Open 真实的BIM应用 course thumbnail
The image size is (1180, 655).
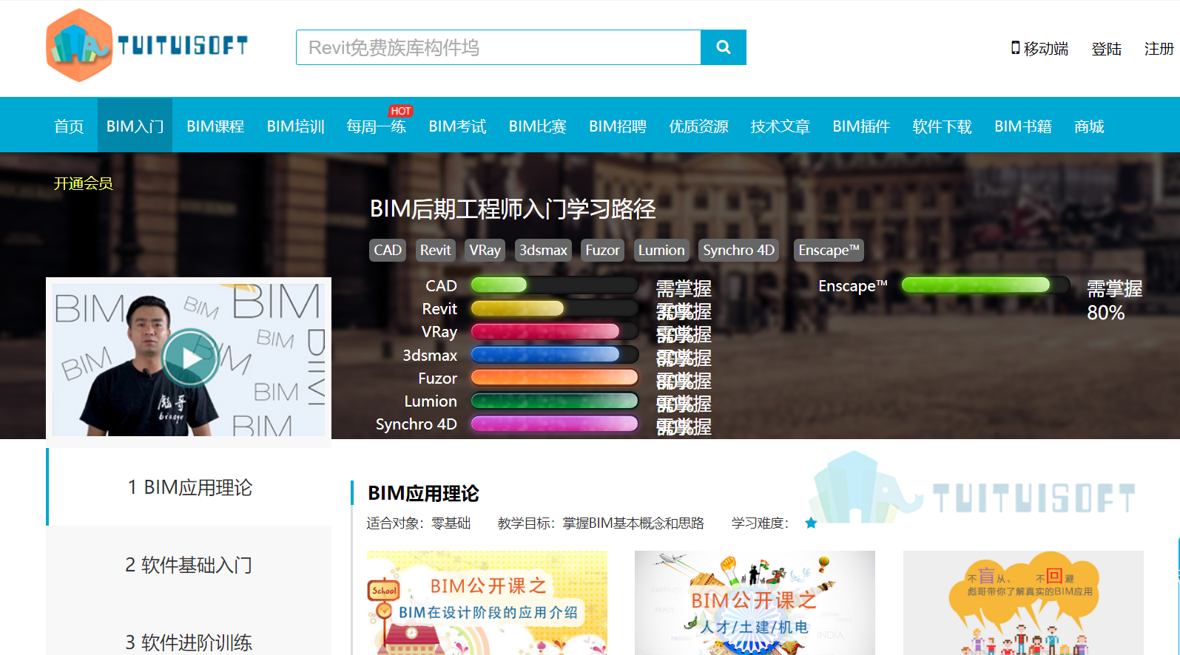[1023, 603]
